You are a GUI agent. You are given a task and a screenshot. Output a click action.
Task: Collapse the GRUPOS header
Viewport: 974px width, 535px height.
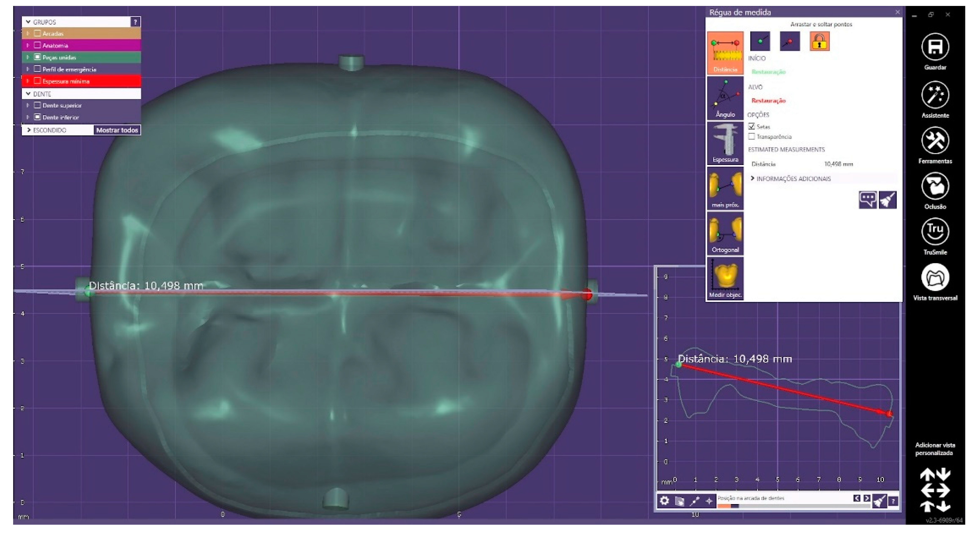[28, 22]
